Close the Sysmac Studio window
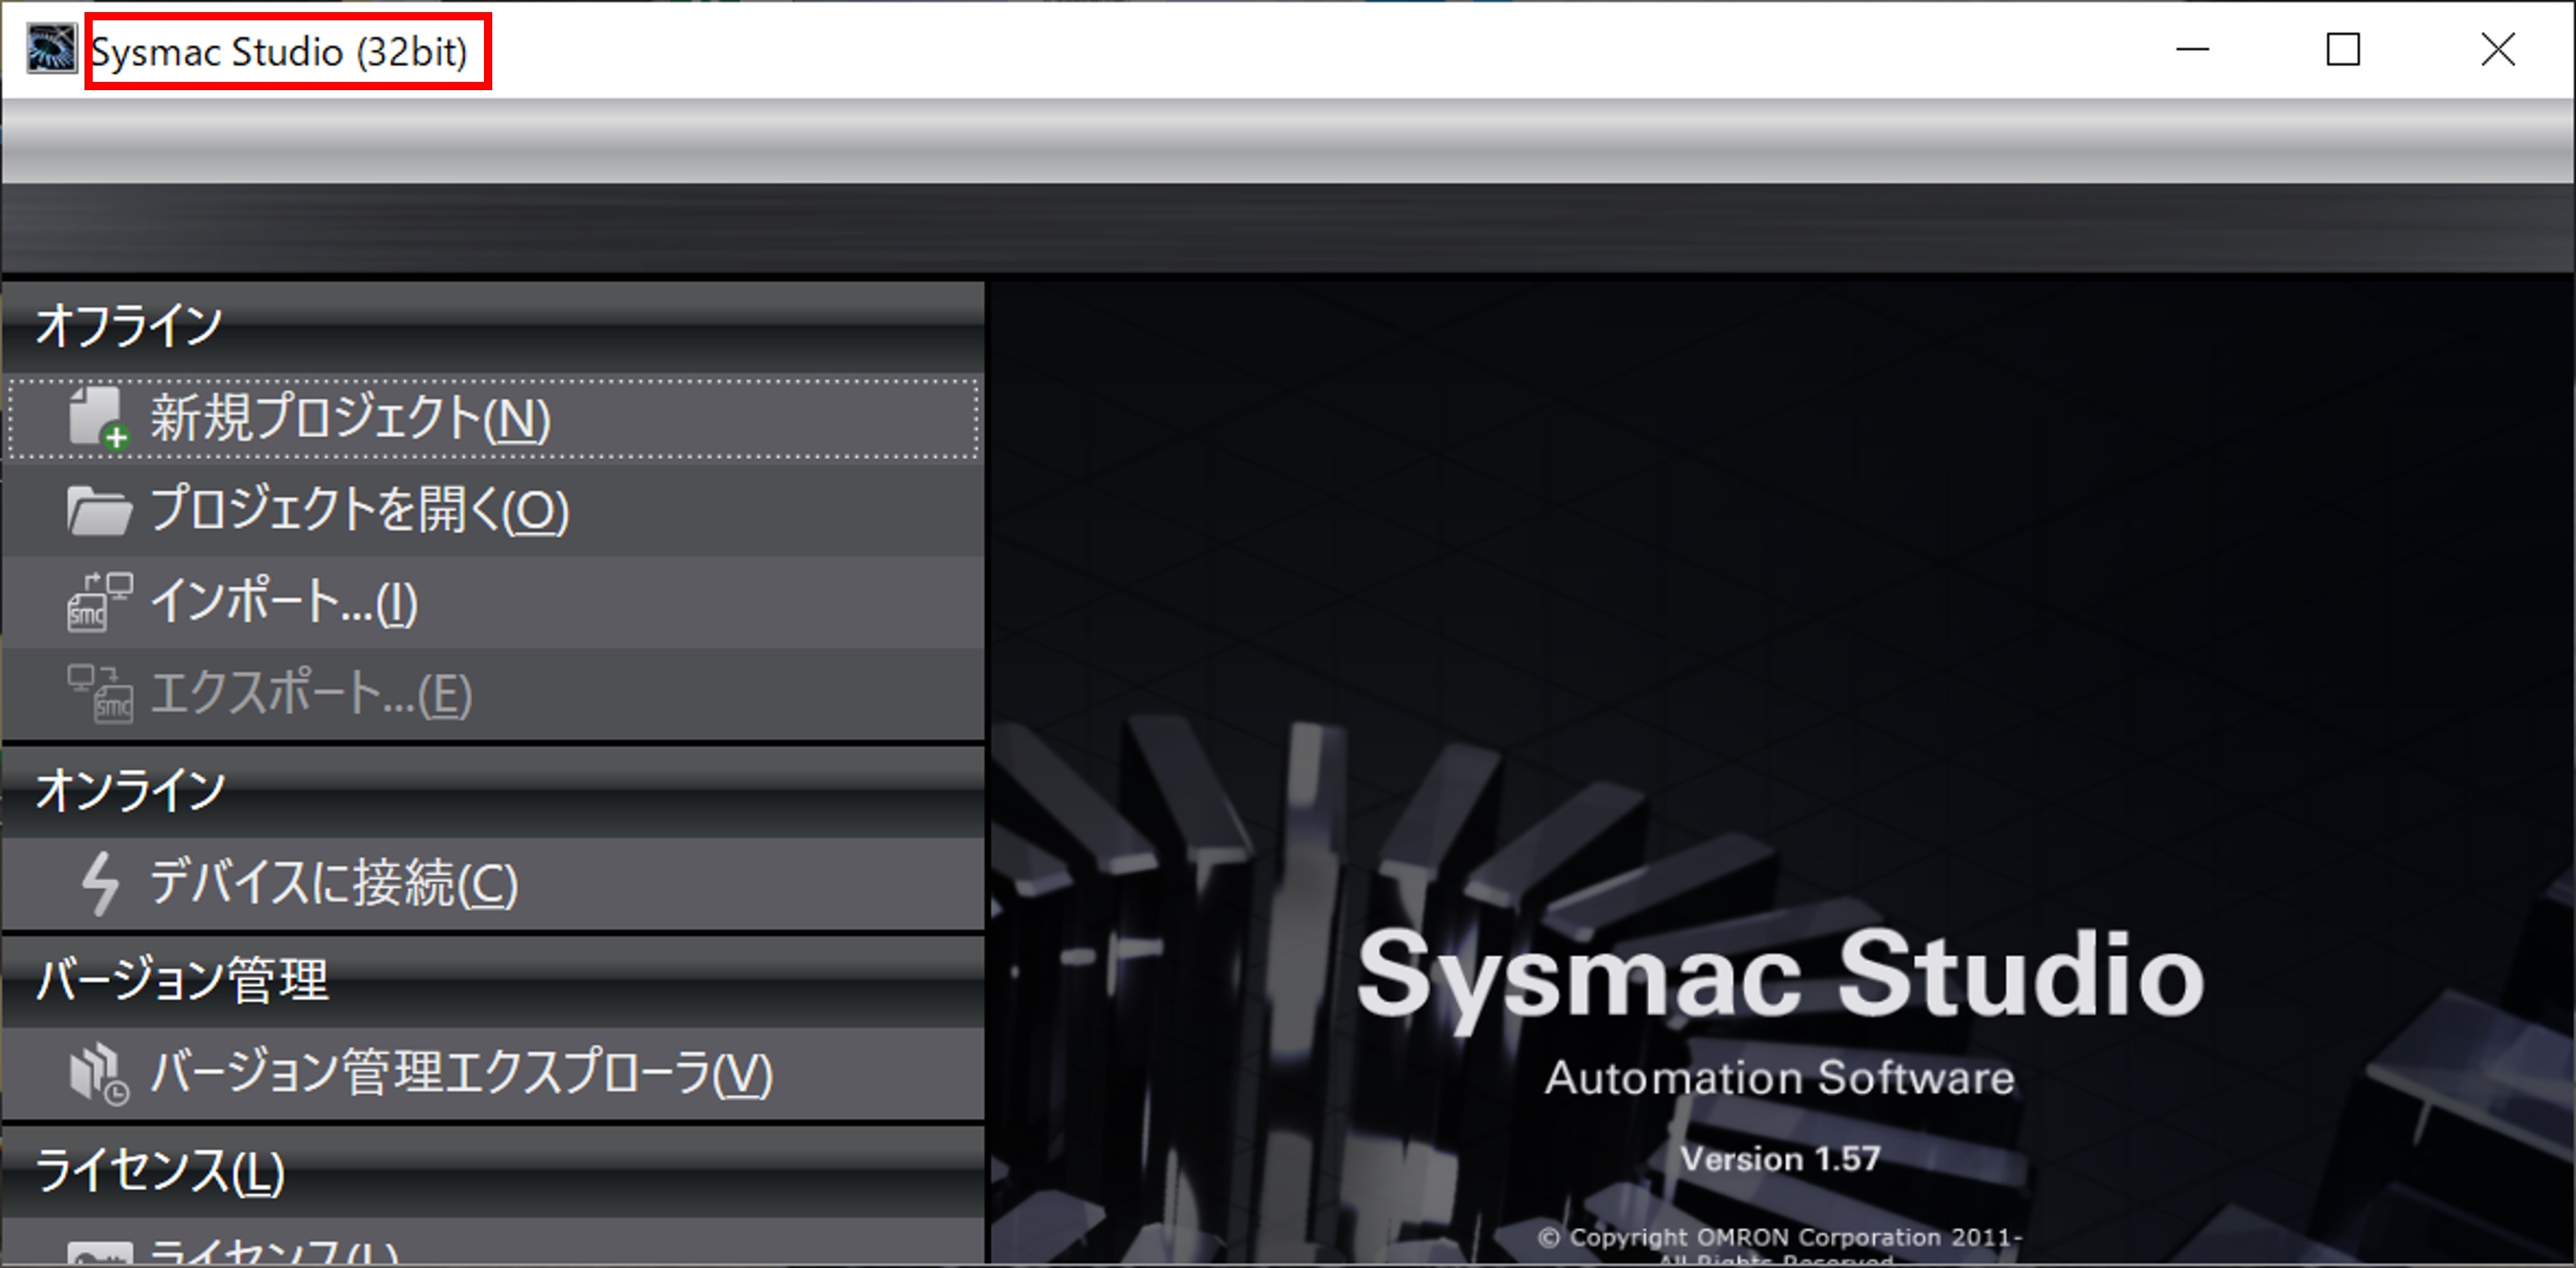Viewport: 2576px width, 1268px height. point(2497,49)
